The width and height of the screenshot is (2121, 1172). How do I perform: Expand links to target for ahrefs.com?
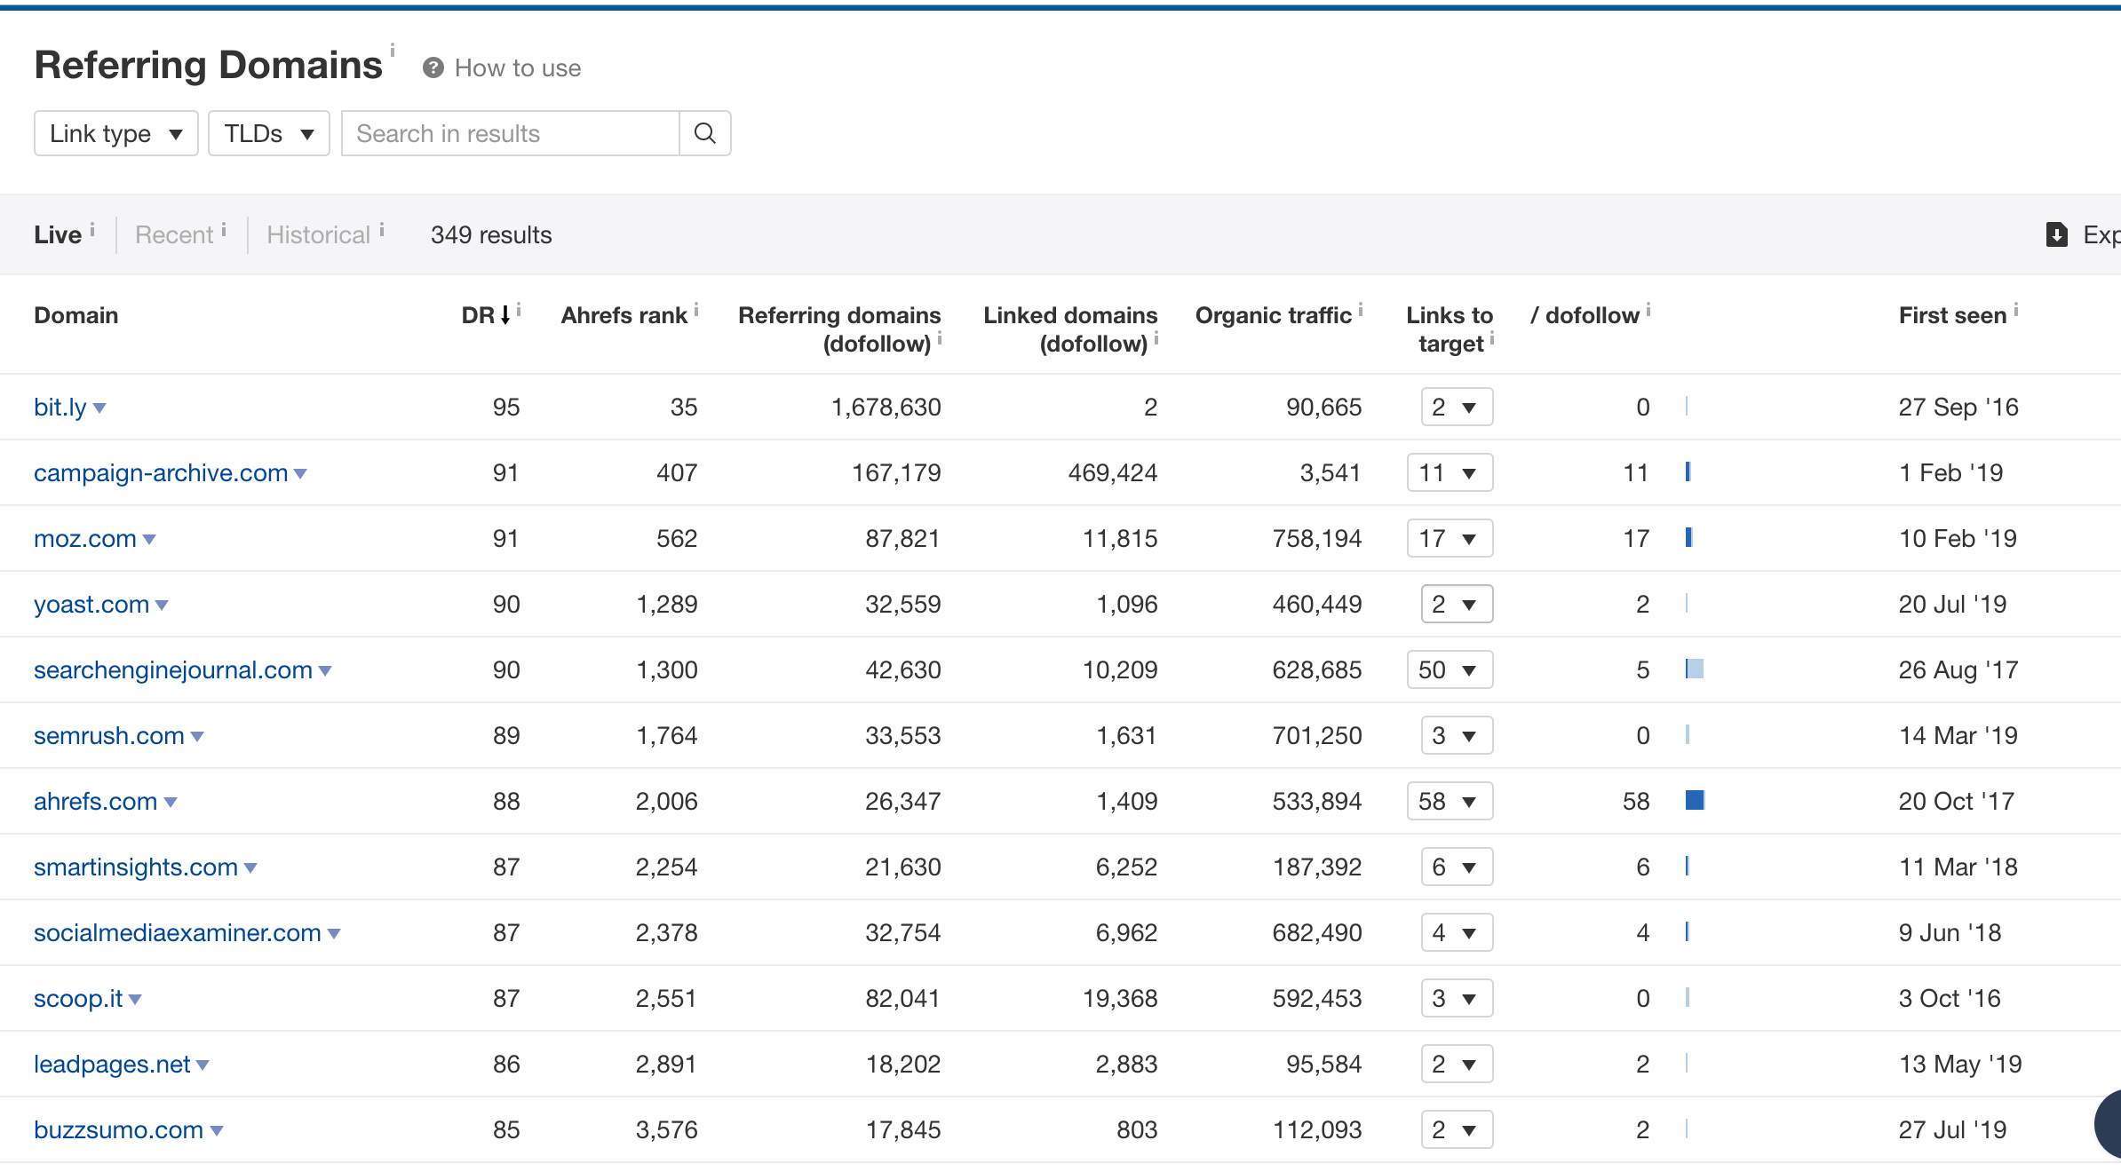(x=1450, y=801)
